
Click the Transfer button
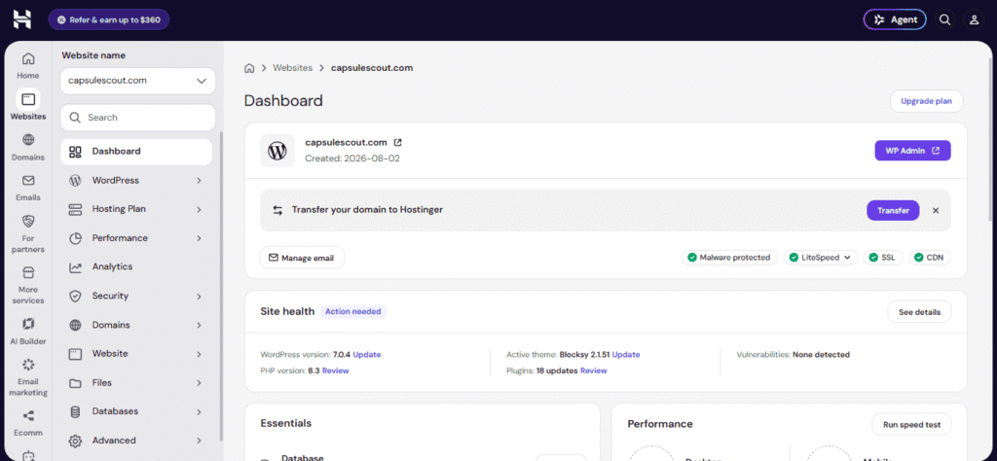coord(893,210)
